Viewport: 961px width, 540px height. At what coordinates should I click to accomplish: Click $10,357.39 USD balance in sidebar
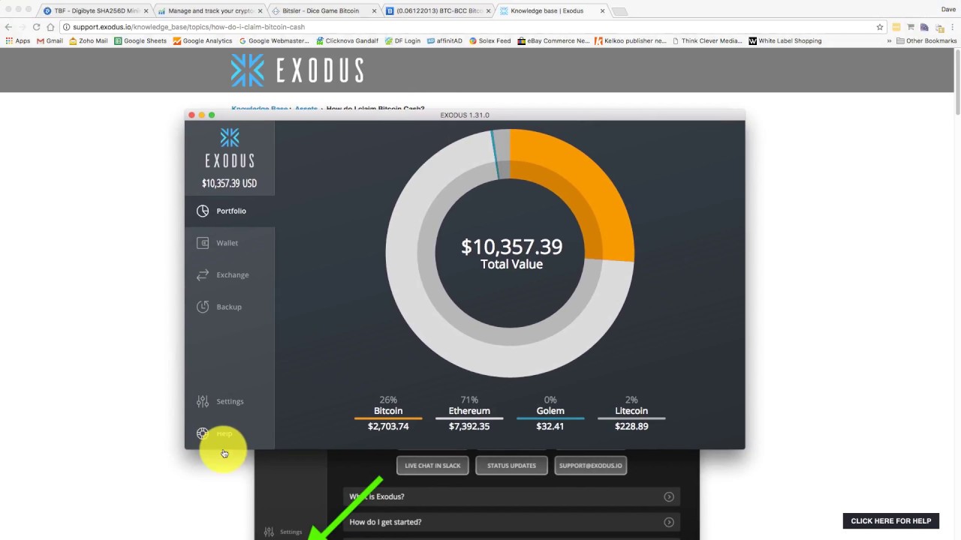229,183
